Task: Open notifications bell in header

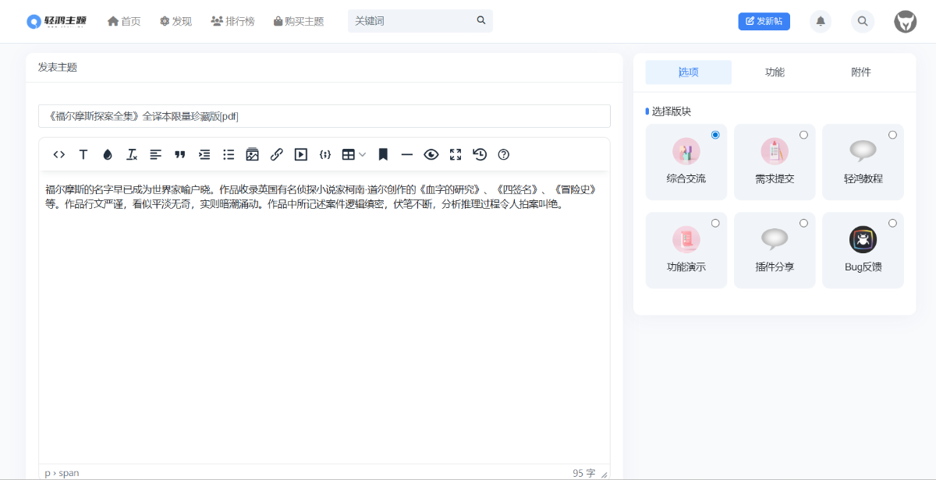Action: pyautogui.click(x=821, y=21)
